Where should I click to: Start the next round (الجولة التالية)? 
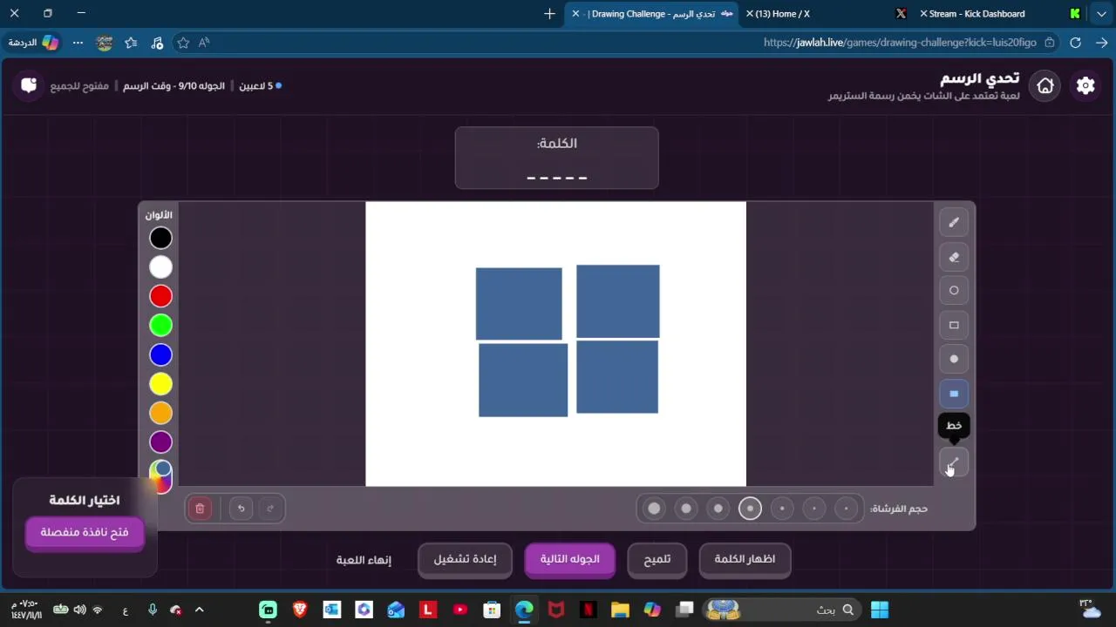click(x=569, y=559)
